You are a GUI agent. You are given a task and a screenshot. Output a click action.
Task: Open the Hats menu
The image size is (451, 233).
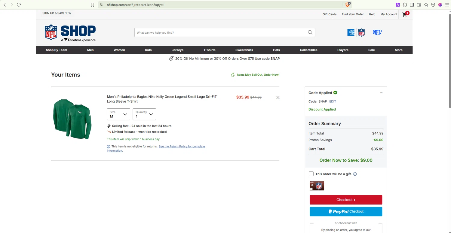(x=277, y=50)
